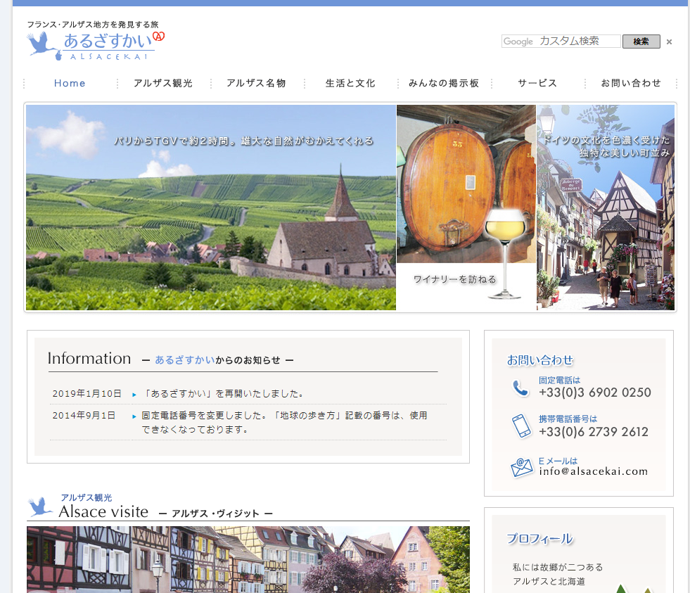This screenshot has width=690, height=593.
Task: Open the アルザス名物 menu
Action: click(x=257, y=83)
